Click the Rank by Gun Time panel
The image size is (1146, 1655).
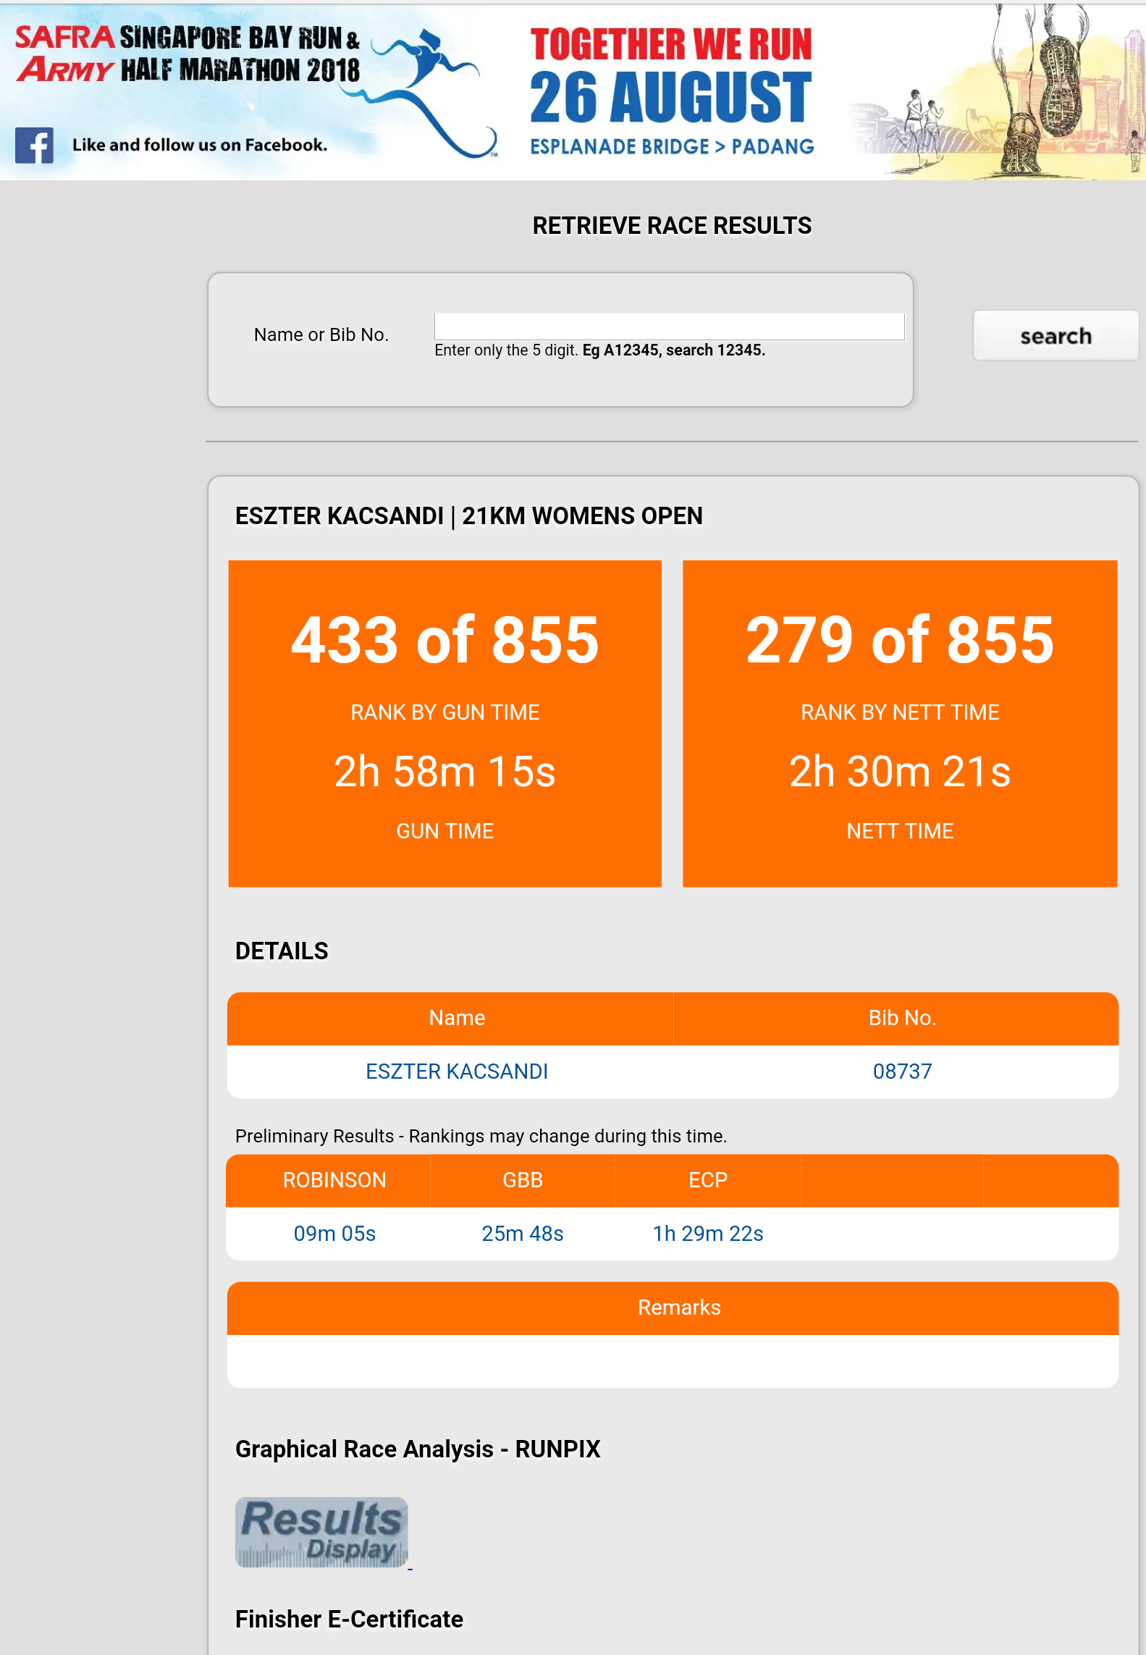pos(445,723)
